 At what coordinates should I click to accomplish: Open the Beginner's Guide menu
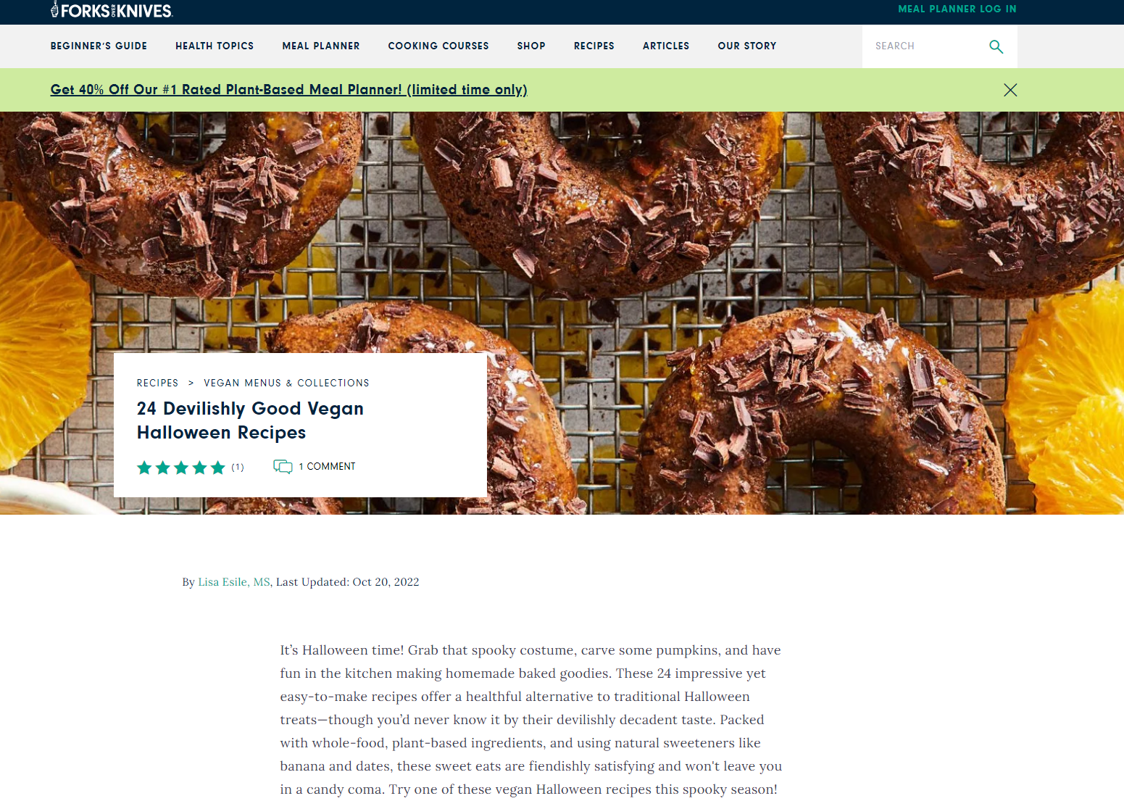[99, 46]
